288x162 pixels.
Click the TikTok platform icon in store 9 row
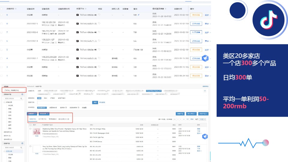tap(77, 15)
